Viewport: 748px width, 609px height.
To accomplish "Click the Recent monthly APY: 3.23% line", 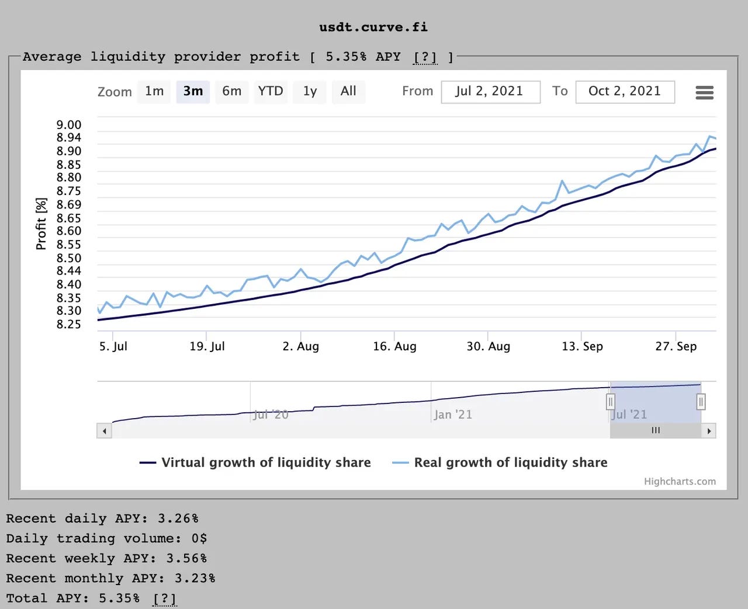I will pos(110,578).
